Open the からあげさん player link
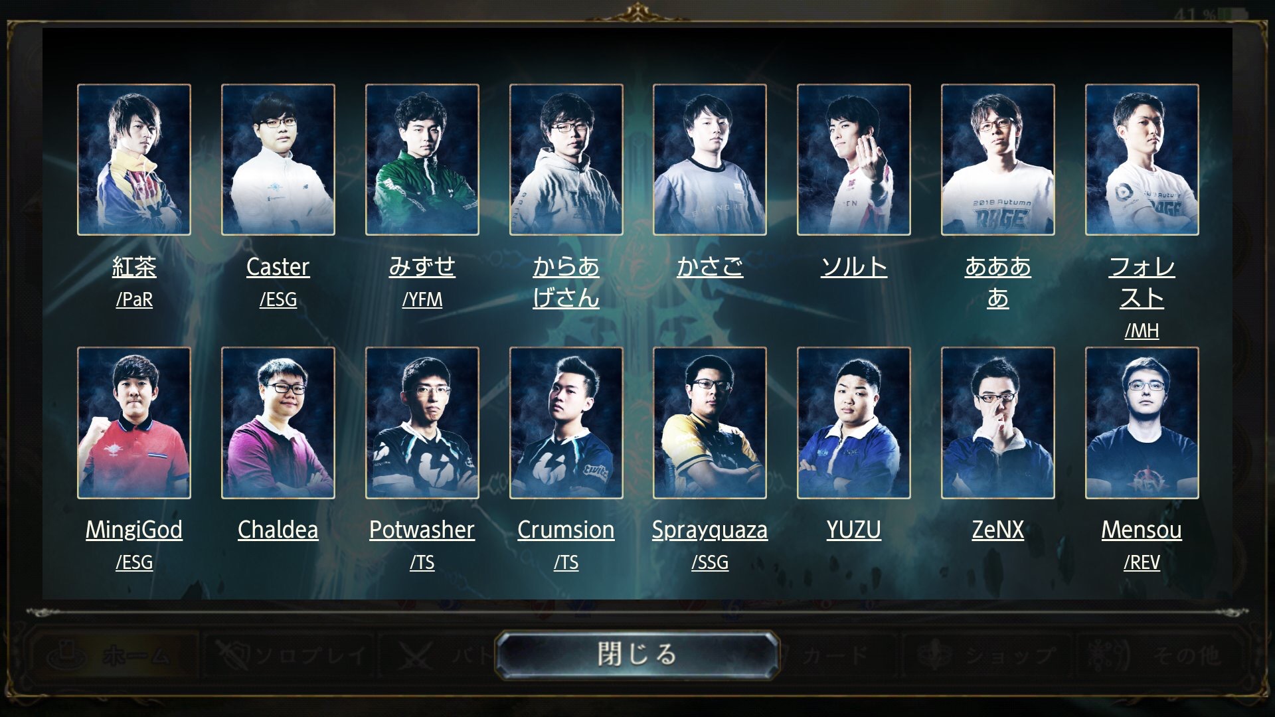 point(566,282)
